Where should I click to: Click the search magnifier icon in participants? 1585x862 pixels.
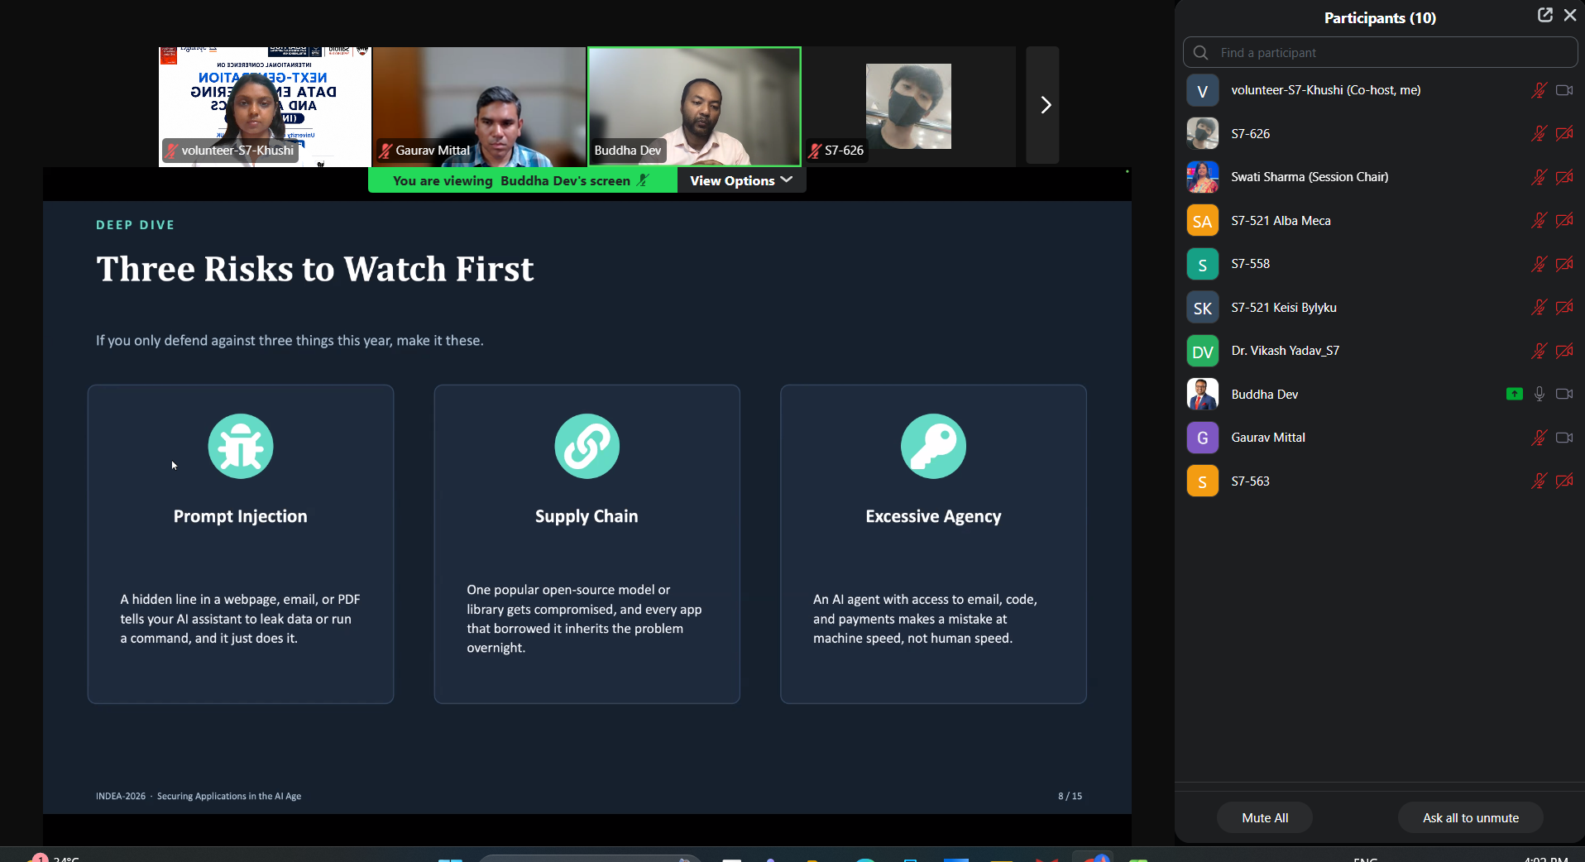[1201, 52]
